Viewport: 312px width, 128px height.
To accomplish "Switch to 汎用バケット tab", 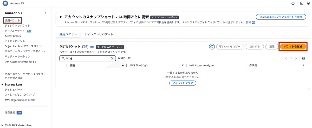I will [68, 34].
